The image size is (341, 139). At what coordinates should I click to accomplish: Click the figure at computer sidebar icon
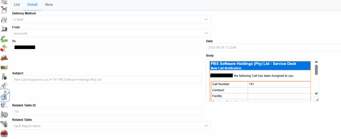(5, 29)
